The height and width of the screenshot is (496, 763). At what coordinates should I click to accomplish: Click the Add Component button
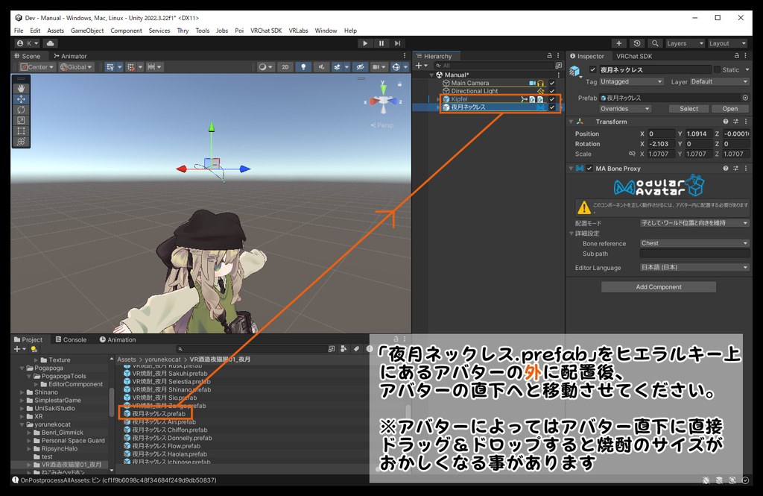[658, 287]
